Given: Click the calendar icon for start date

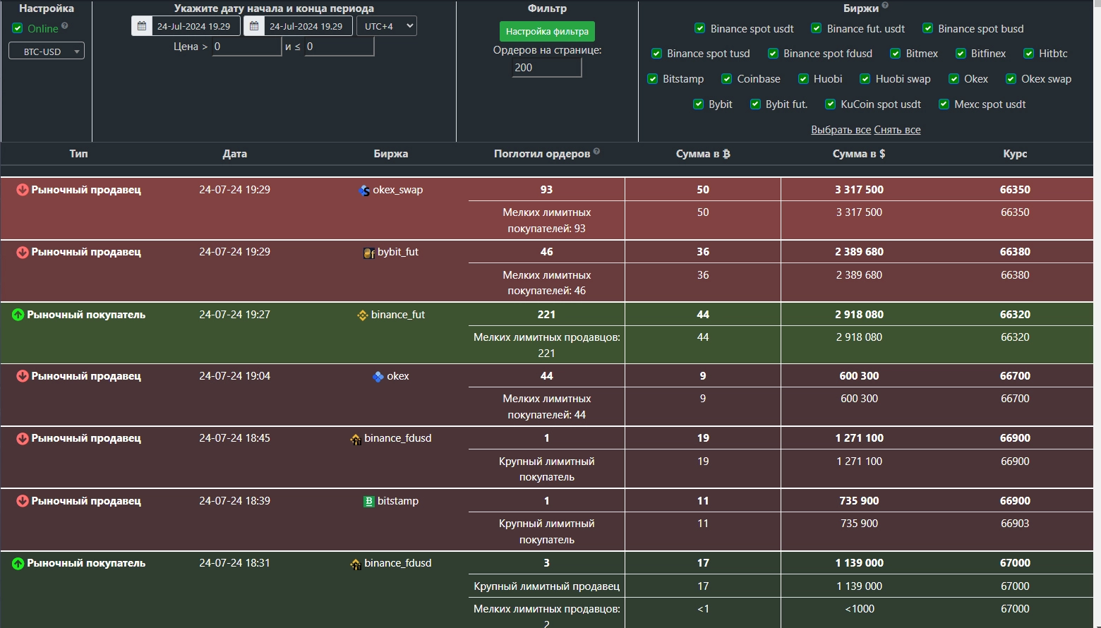Looking at the screenshot, I should coord(142,26).
